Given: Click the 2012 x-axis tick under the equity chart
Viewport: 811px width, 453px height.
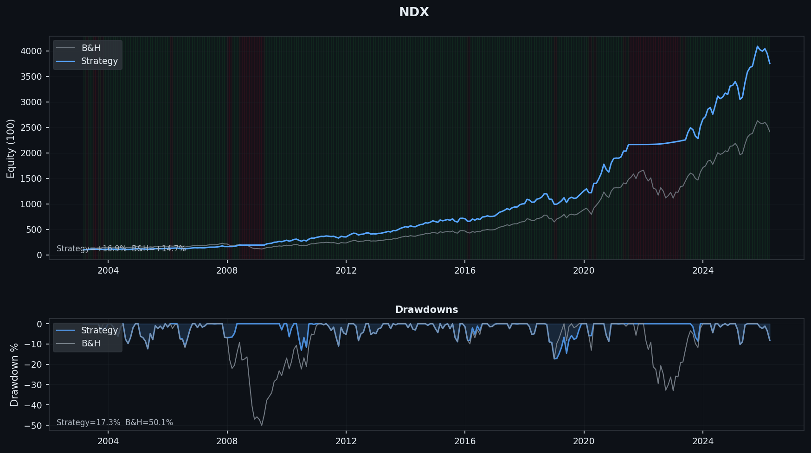Looking at the screenshot, I should point(346,271).
